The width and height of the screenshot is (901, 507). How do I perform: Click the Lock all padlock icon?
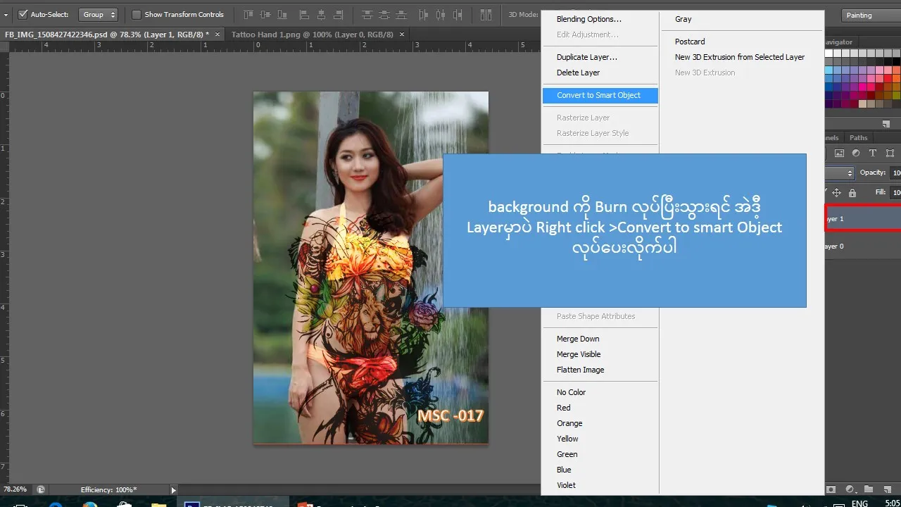852,192
